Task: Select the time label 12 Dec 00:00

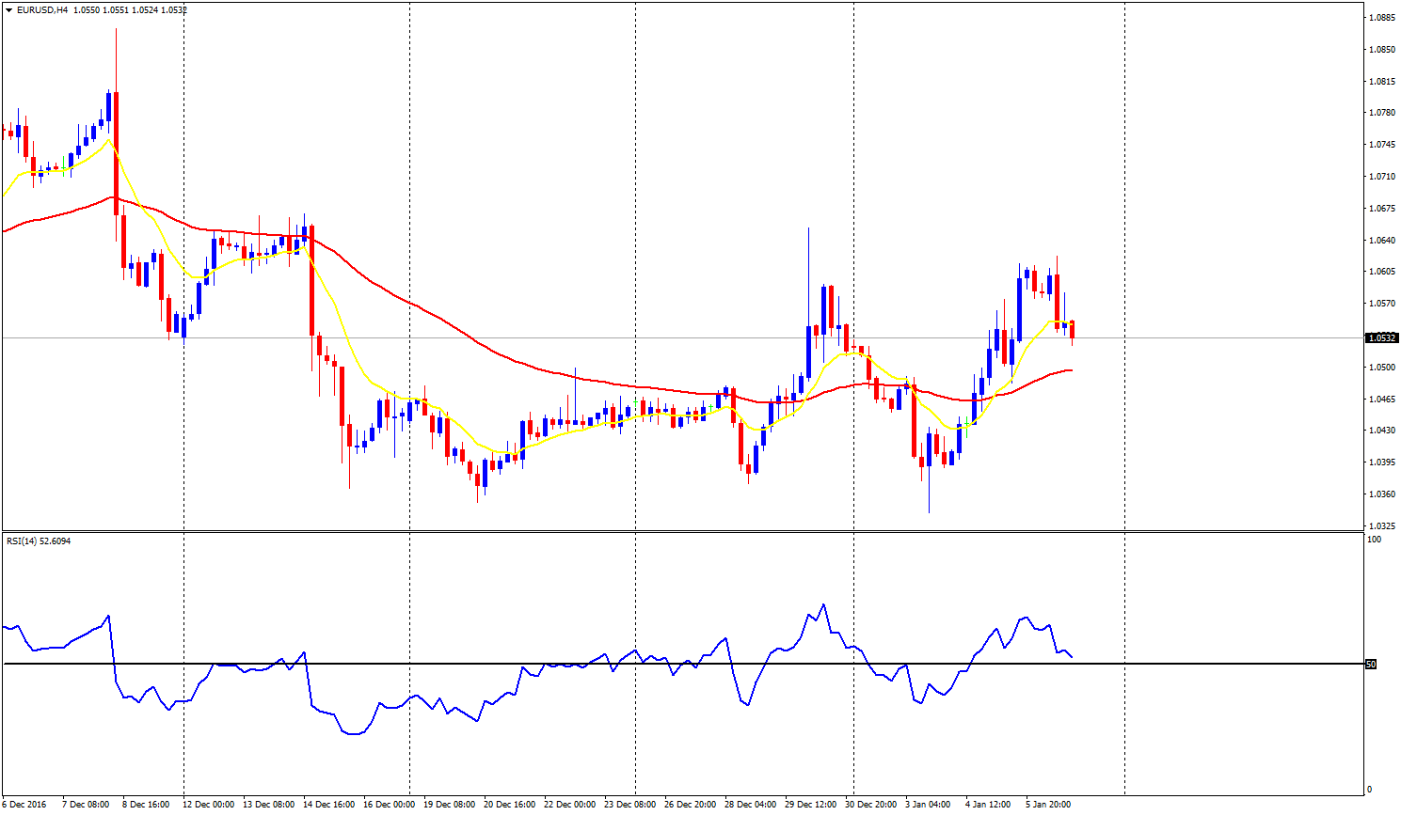Action: pyautogui.click(x=209, y=805)
